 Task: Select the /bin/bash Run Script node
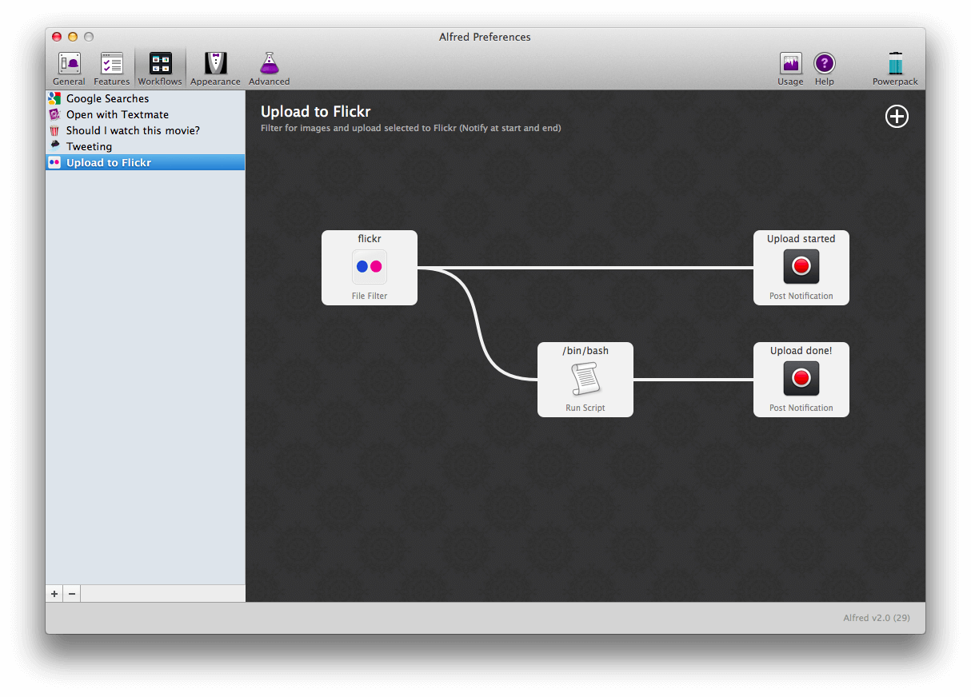pyautogui.click(x=585, y=379)
